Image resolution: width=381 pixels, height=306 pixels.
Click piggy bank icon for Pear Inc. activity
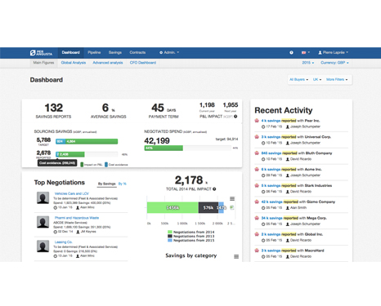[257, 121]
